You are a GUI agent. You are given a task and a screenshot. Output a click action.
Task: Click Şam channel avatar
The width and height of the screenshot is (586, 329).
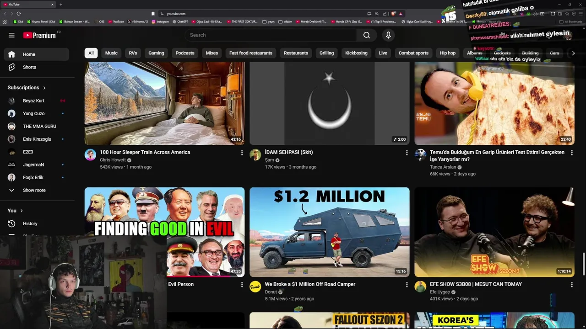point(255,154)
